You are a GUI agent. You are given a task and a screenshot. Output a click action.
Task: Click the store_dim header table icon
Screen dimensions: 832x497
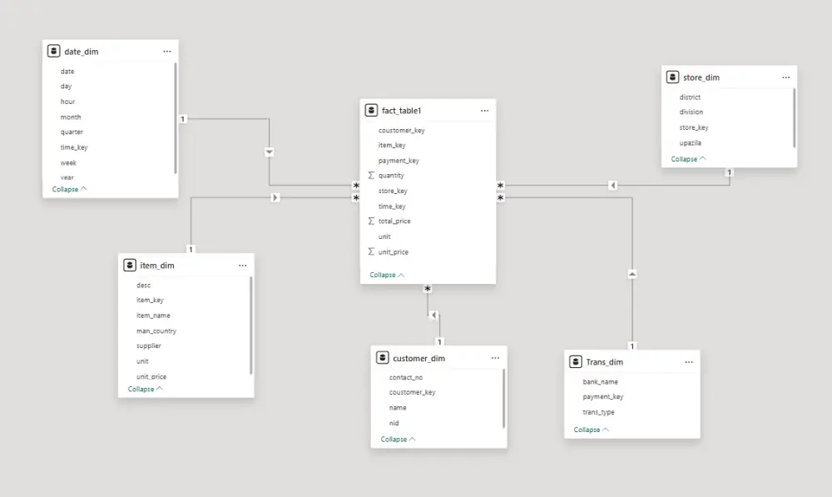pos(673,77)
